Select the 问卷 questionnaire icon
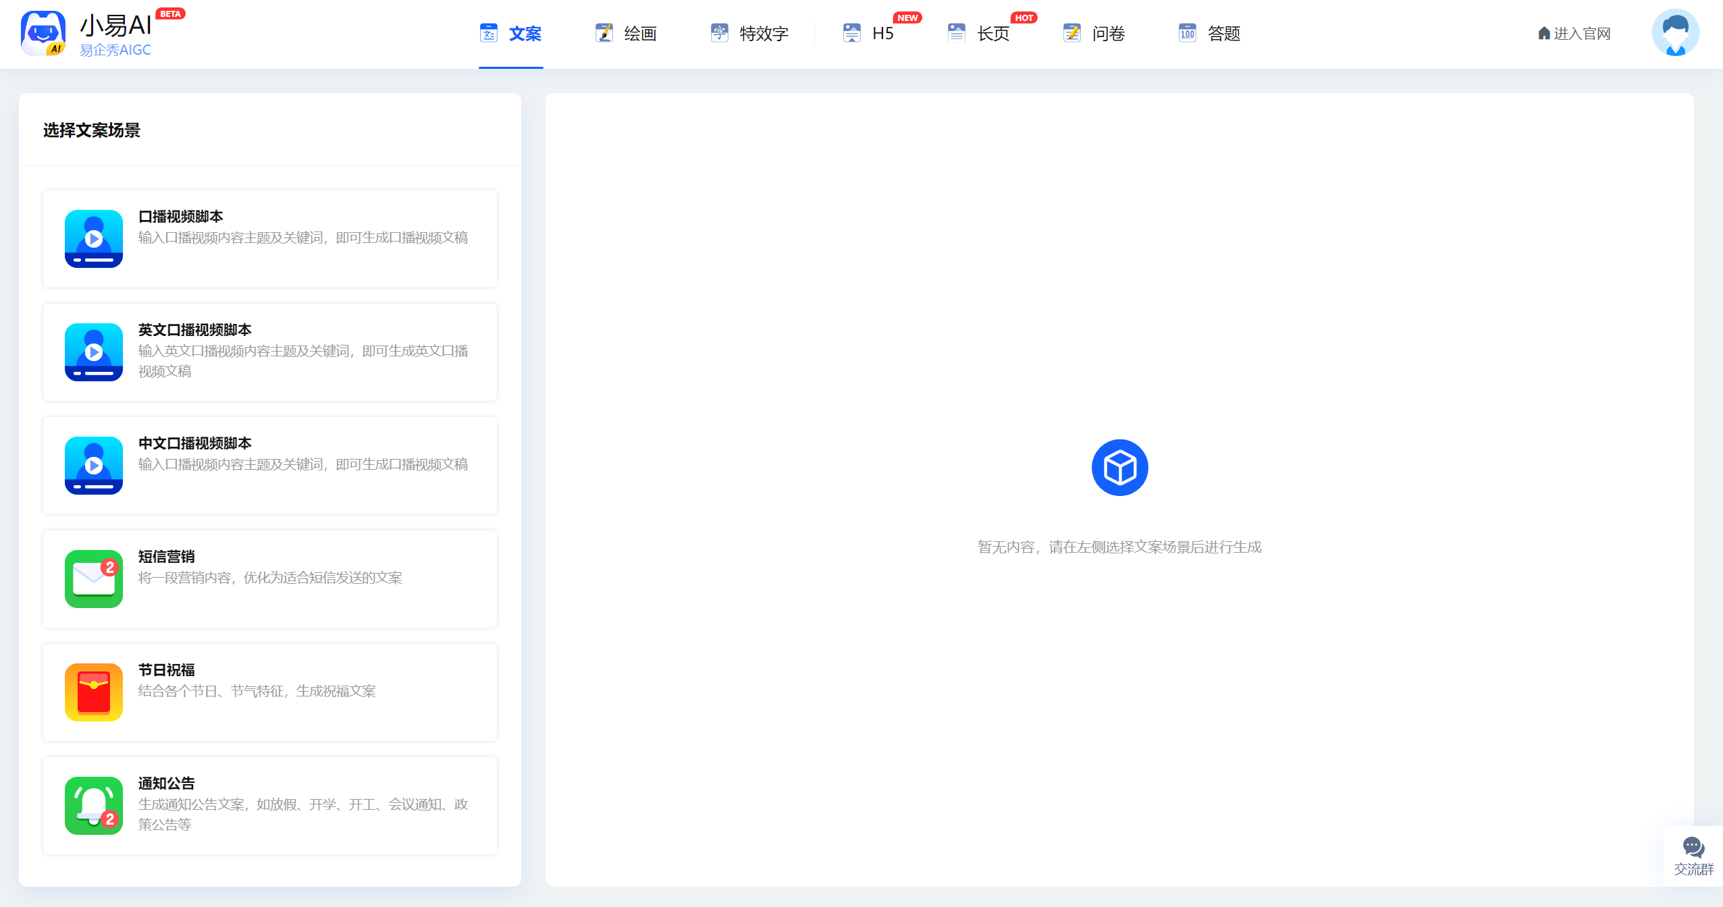1723x907 pixels. point(1072,32)
